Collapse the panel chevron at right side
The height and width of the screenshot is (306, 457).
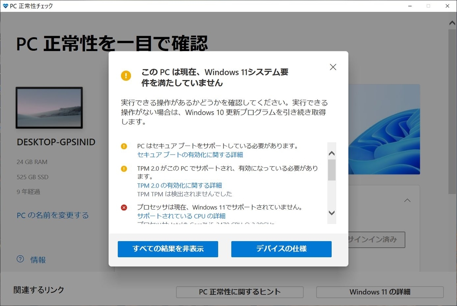(407, 200)
